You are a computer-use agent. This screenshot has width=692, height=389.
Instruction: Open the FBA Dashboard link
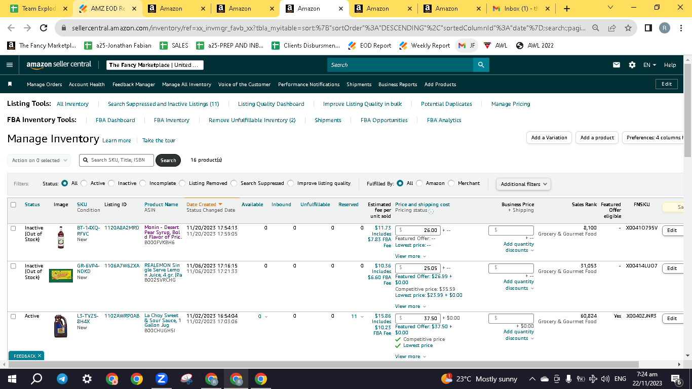coord(116,120)
